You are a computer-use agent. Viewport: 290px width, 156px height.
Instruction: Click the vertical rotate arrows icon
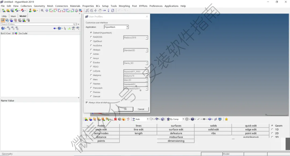click(108, 10)
